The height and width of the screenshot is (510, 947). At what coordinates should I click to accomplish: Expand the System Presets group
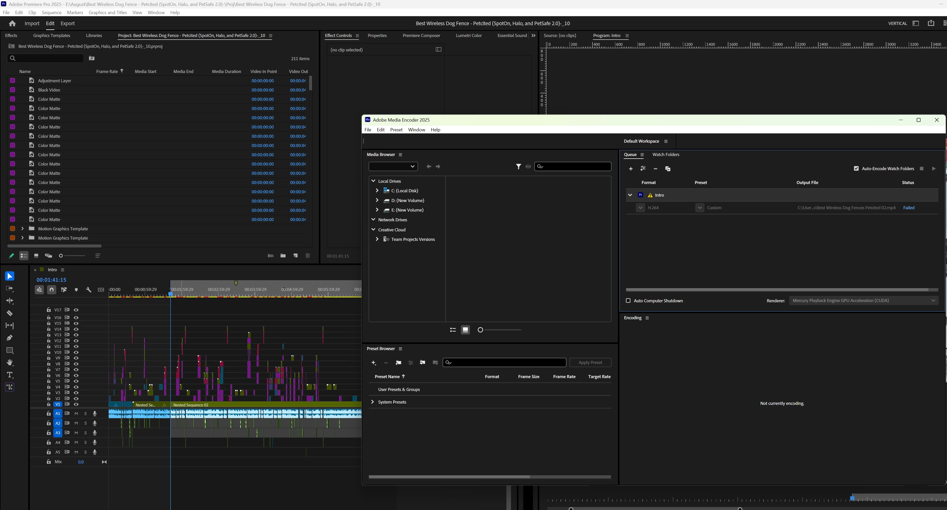373,402
